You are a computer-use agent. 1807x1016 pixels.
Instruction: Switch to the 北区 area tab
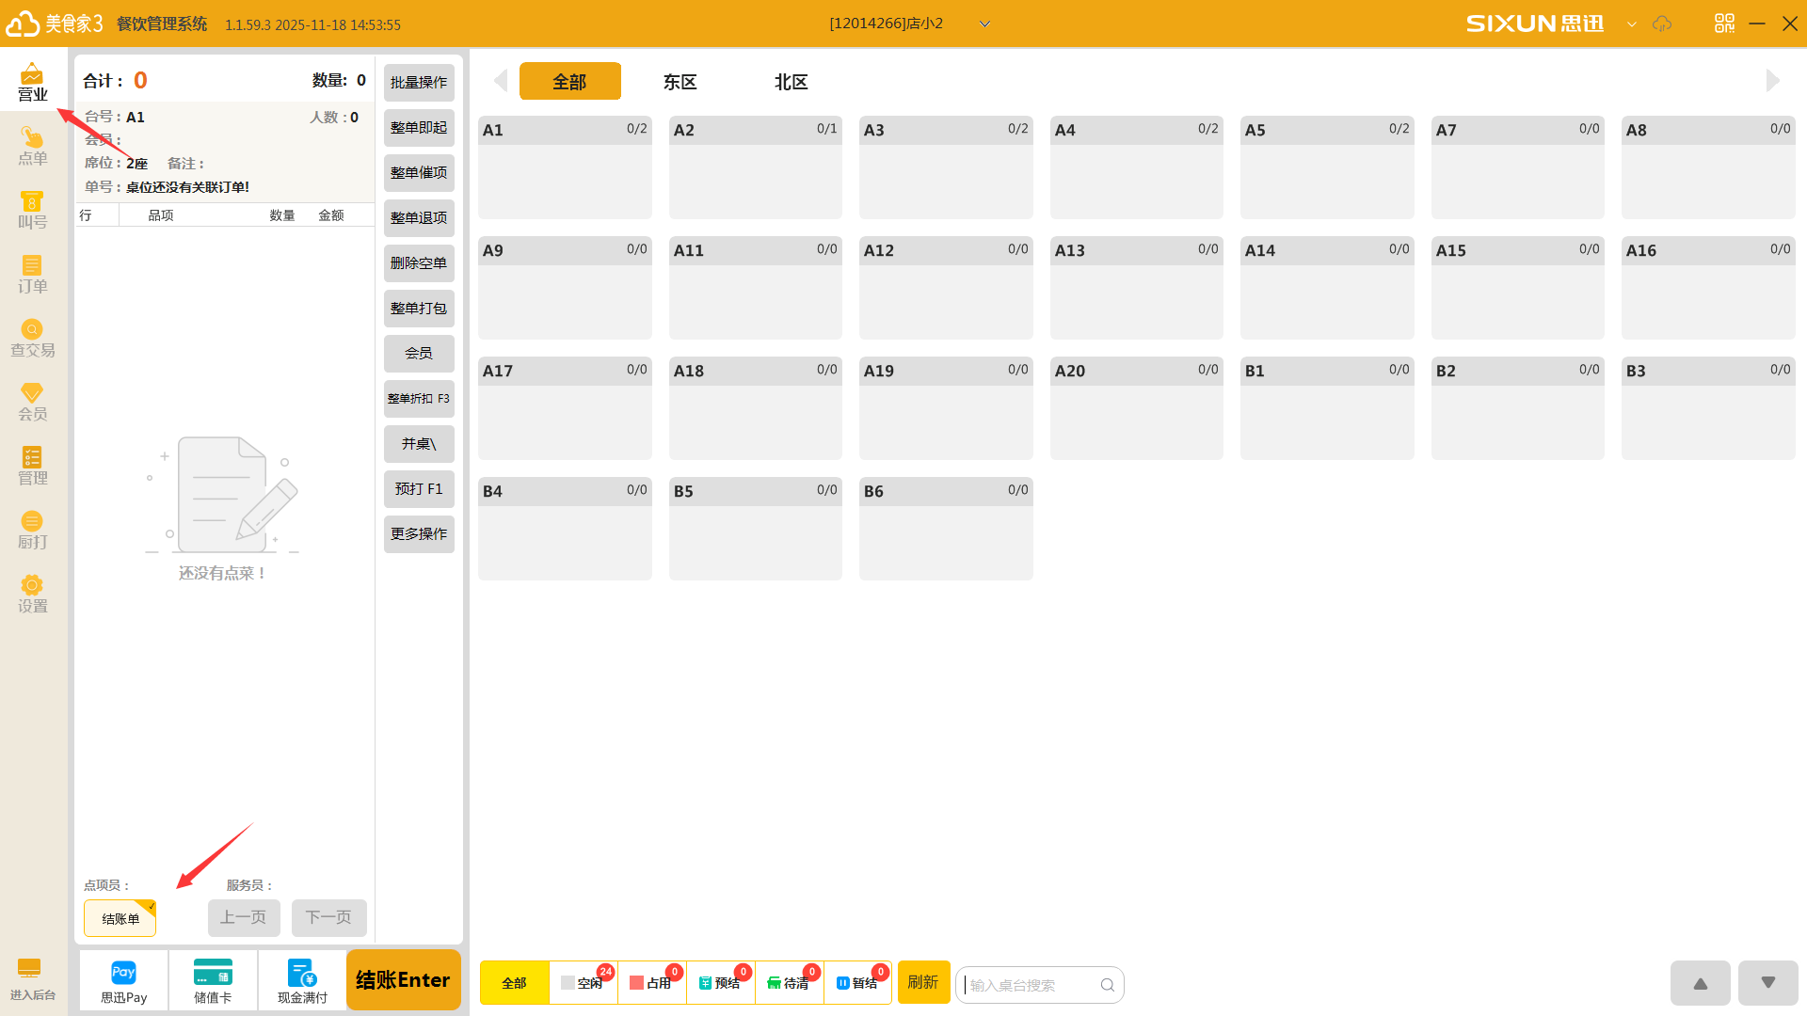click(x=791, y=82)
